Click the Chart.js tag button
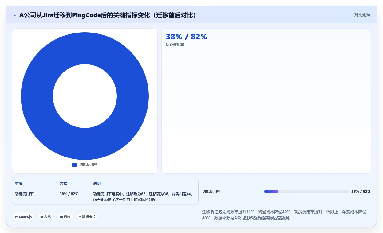The height and width of the screenshot is (233, 383). pyautogui.click(x=23, y=217)
